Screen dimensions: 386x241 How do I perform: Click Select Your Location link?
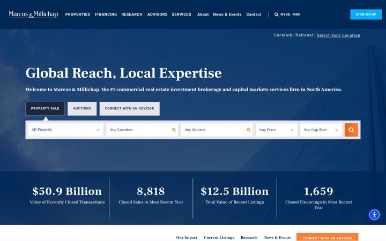[x=338, y=35]
